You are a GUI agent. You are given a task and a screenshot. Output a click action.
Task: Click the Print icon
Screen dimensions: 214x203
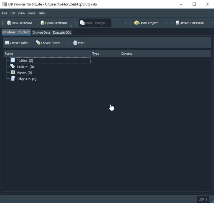pos(75,43)
